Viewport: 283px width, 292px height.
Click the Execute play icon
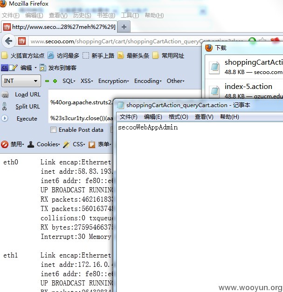pos(5,118)
